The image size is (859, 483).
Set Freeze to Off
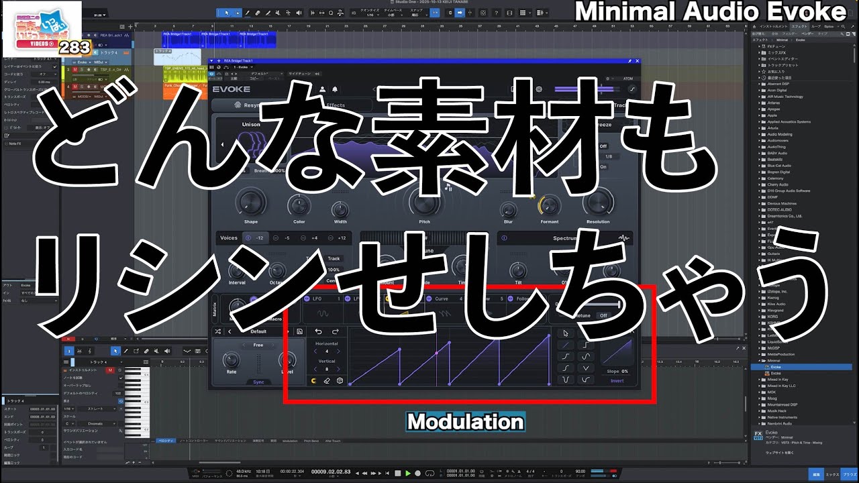[x=603, y=146]
